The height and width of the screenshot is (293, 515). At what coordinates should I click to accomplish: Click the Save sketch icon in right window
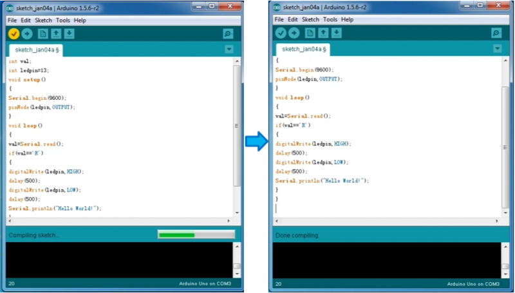point(337,33)
